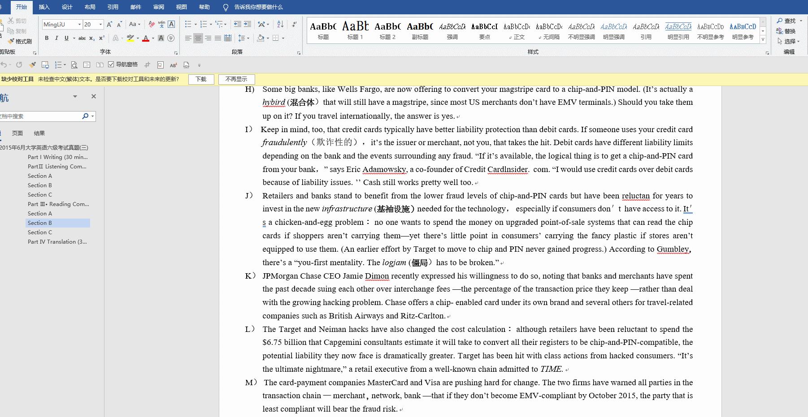Screen dimensions: 808x417
Task: Click the 替换 (Replace) button
Action: point(786,31)
